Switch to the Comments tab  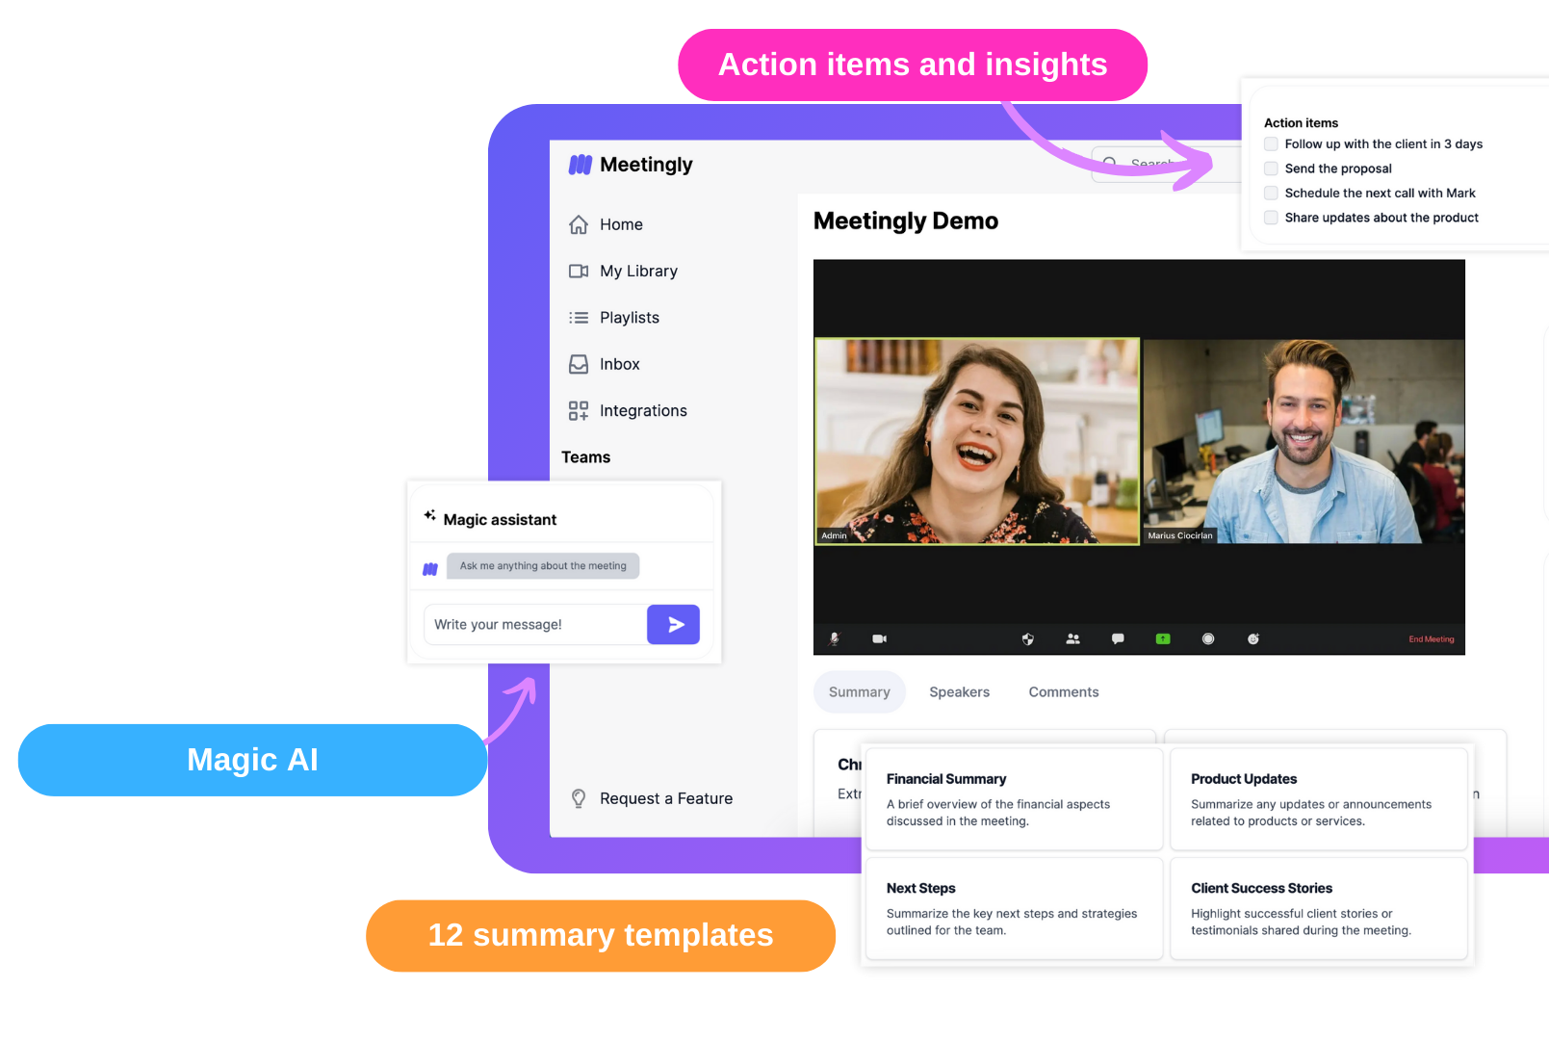click(1064, 692)
